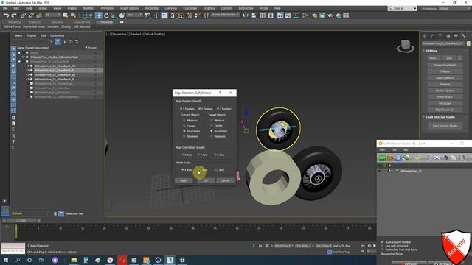Click the Apply button in the Align dialog
Viewport: 472px width, 265px height.
[x=184, y=180]
